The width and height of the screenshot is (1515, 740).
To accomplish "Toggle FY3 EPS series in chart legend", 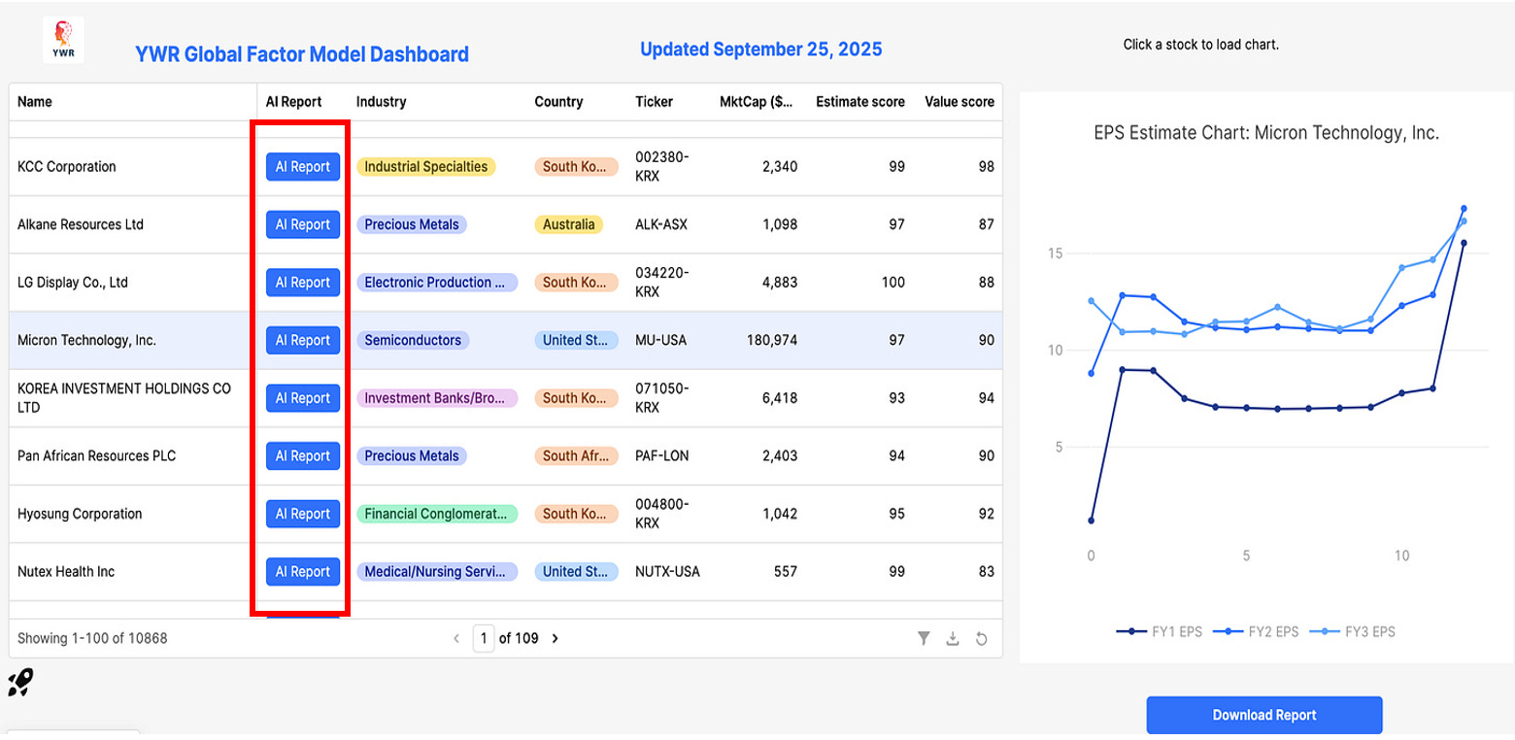I will (1352, 631).
